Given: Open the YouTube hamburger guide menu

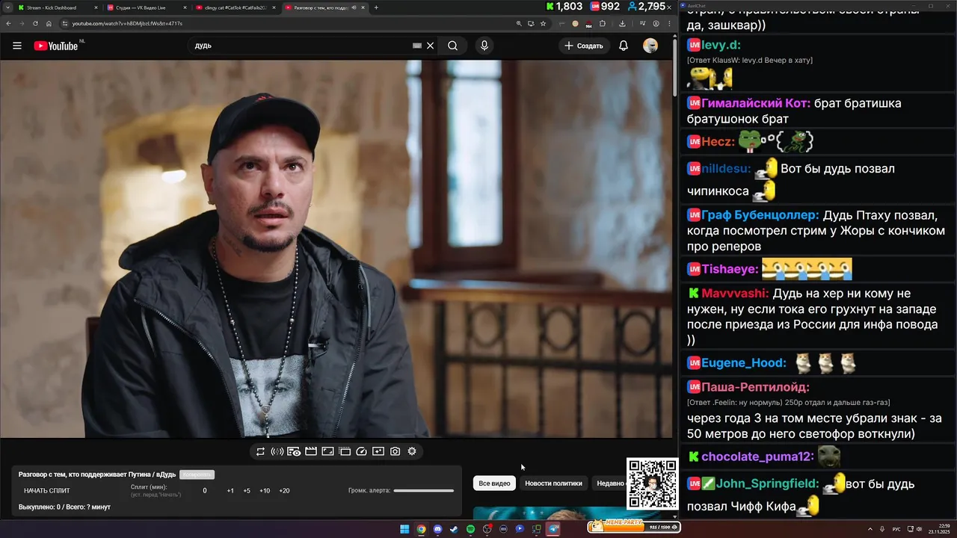Looking at the screenshot, I should [16, 46].
